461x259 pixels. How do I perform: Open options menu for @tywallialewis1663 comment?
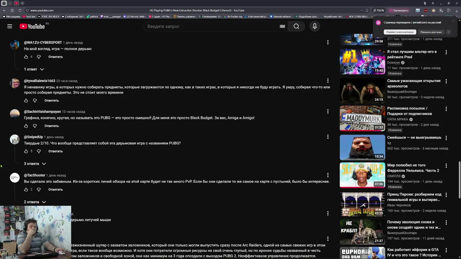(328, 81)
